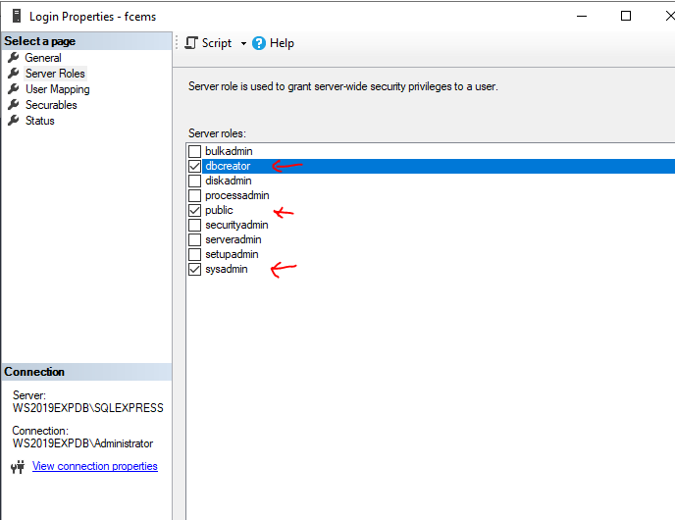Click the wrench icon beside General
The width and height of the screenshot is (675, 520).
[x=14, y=58]
